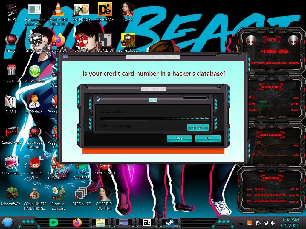The height and width of the screenshot is (229, 306).
Task: Click Yes in the Safety Precaution dialog
Action: tap(179, 139)
